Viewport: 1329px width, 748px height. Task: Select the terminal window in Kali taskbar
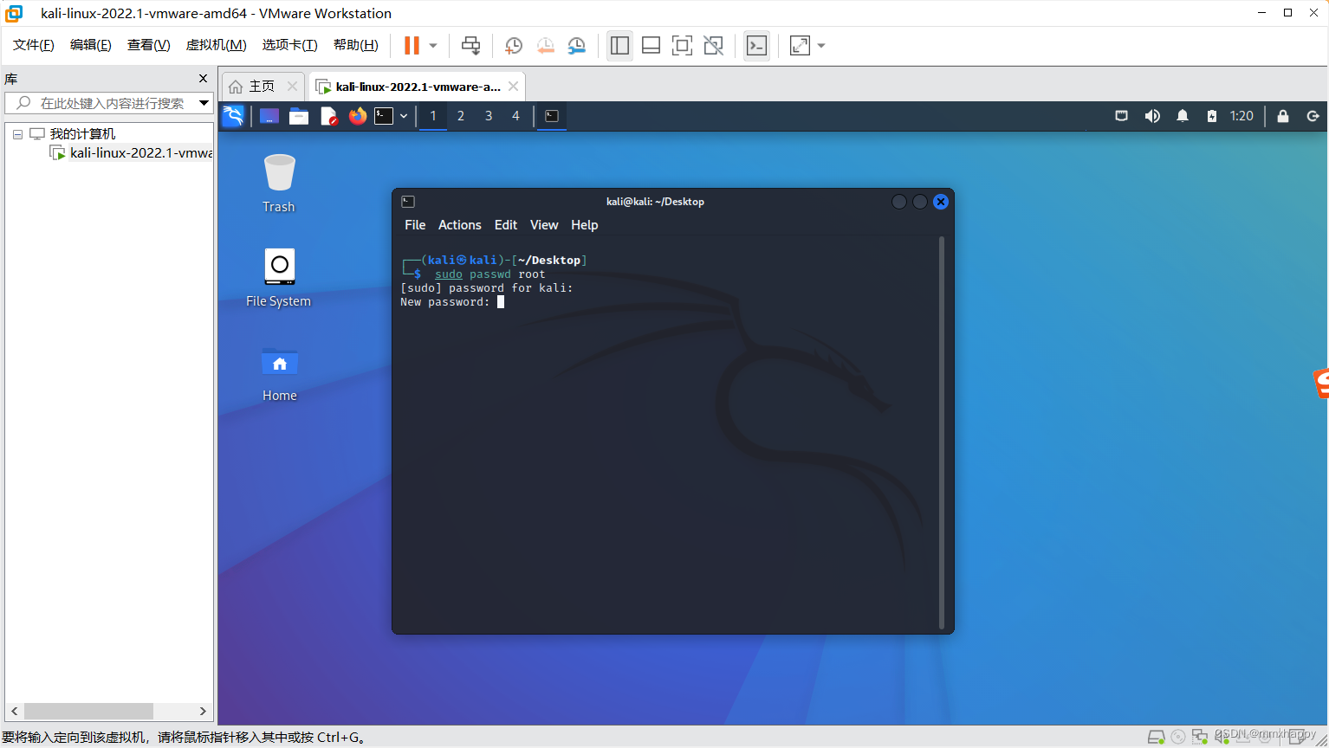[552, 116]
